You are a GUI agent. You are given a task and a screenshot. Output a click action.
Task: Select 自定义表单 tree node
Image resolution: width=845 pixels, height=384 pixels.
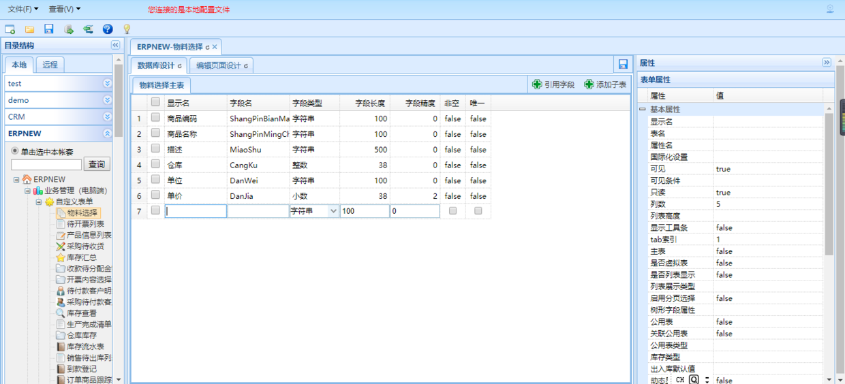tap(69, 202)
